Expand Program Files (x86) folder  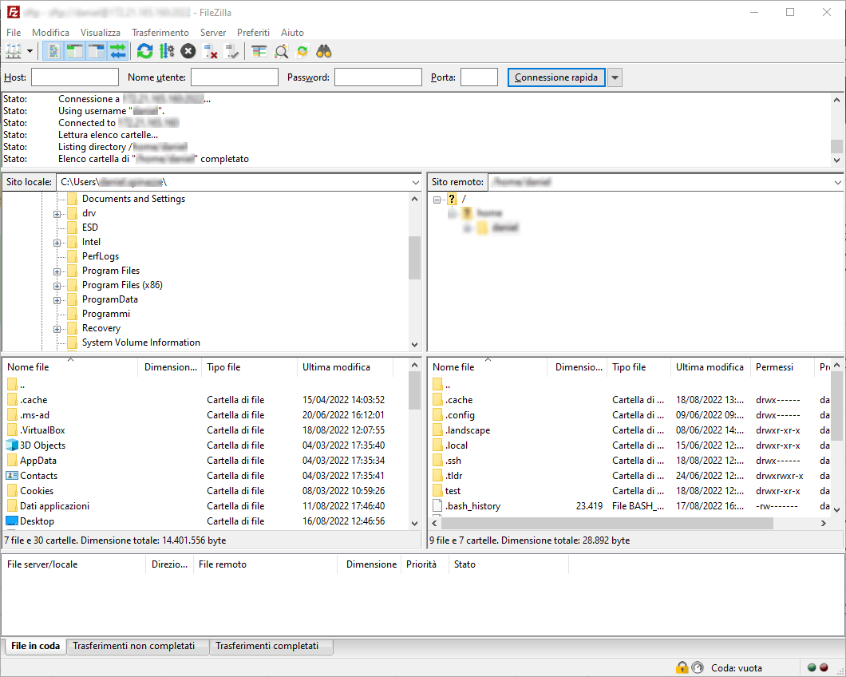click(x=57, y=286)
